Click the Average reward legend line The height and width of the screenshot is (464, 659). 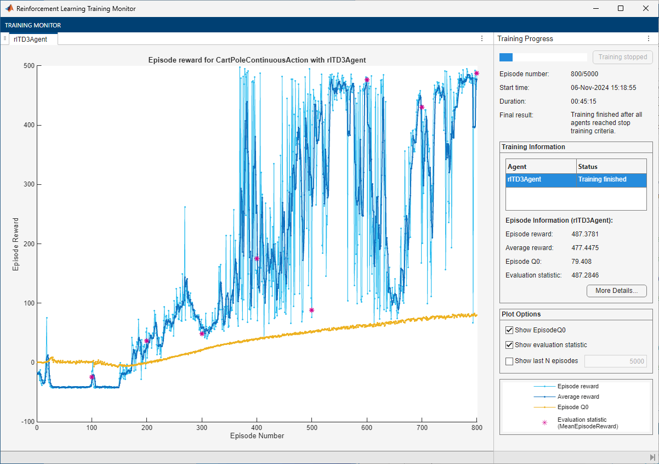click(544, 397)
